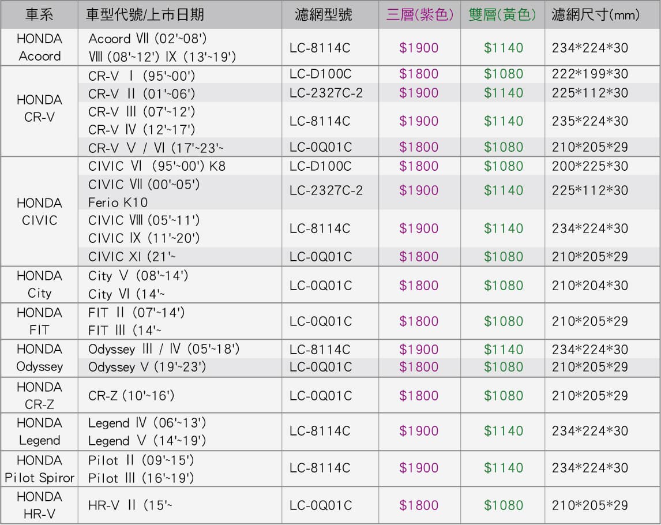This screenshot has height=525, width=661.
Task: Select the CR-Z (10'~16') entry
Action: [x=131, y=396]
